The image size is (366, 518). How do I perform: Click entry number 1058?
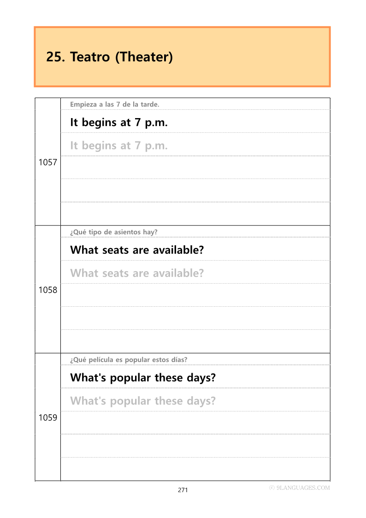pyautogui.click(x=47, y=290)
